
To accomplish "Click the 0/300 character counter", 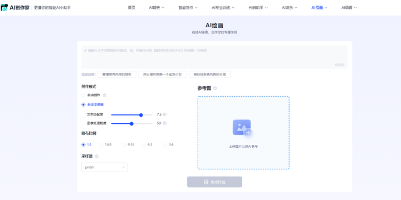I will pos(340,65).
